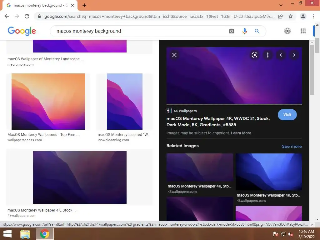The height and width of the screenshot is (240, 320).
Task: Open the Windows Start menu
Action: pyautogui.click(x=7, y=234)
